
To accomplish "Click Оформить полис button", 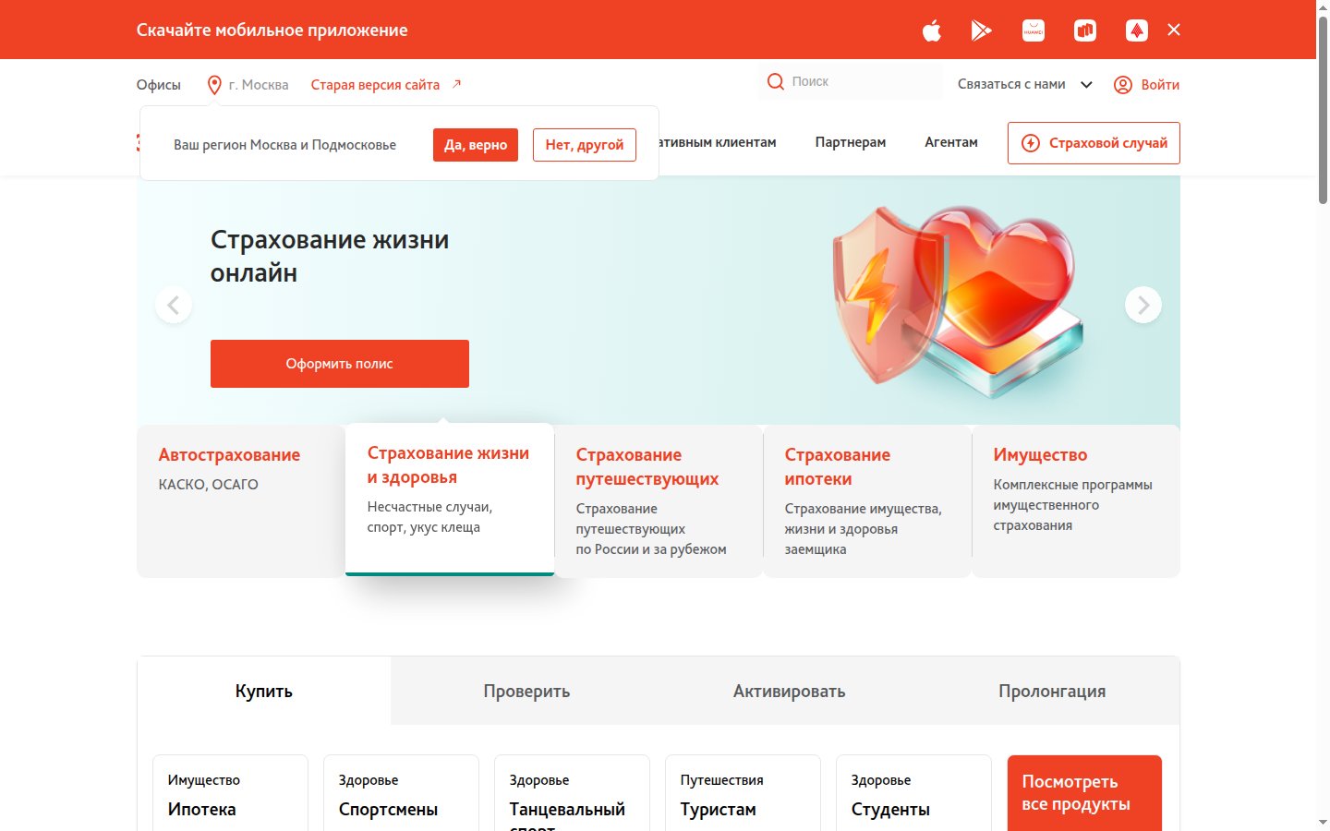I will (340, 364).
